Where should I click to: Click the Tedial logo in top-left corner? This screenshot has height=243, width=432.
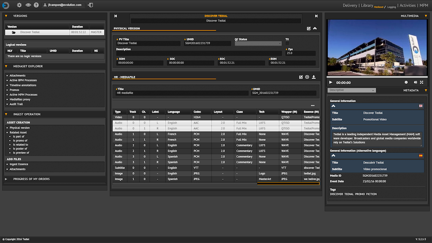[x=5, y=5]
